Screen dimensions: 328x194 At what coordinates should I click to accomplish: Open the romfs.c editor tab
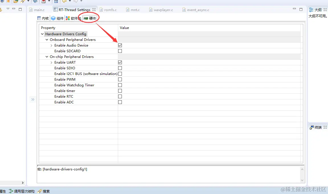pos(108,10)
